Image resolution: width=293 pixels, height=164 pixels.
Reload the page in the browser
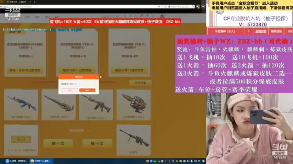click(166, 7)
